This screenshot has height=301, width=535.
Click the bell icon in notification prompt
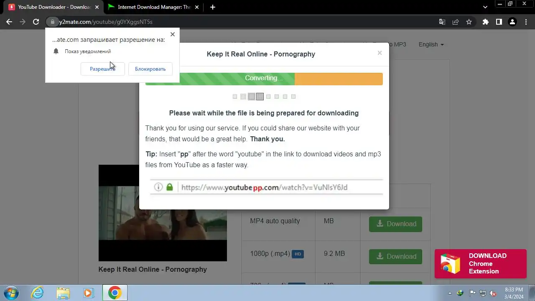[56, 51]
